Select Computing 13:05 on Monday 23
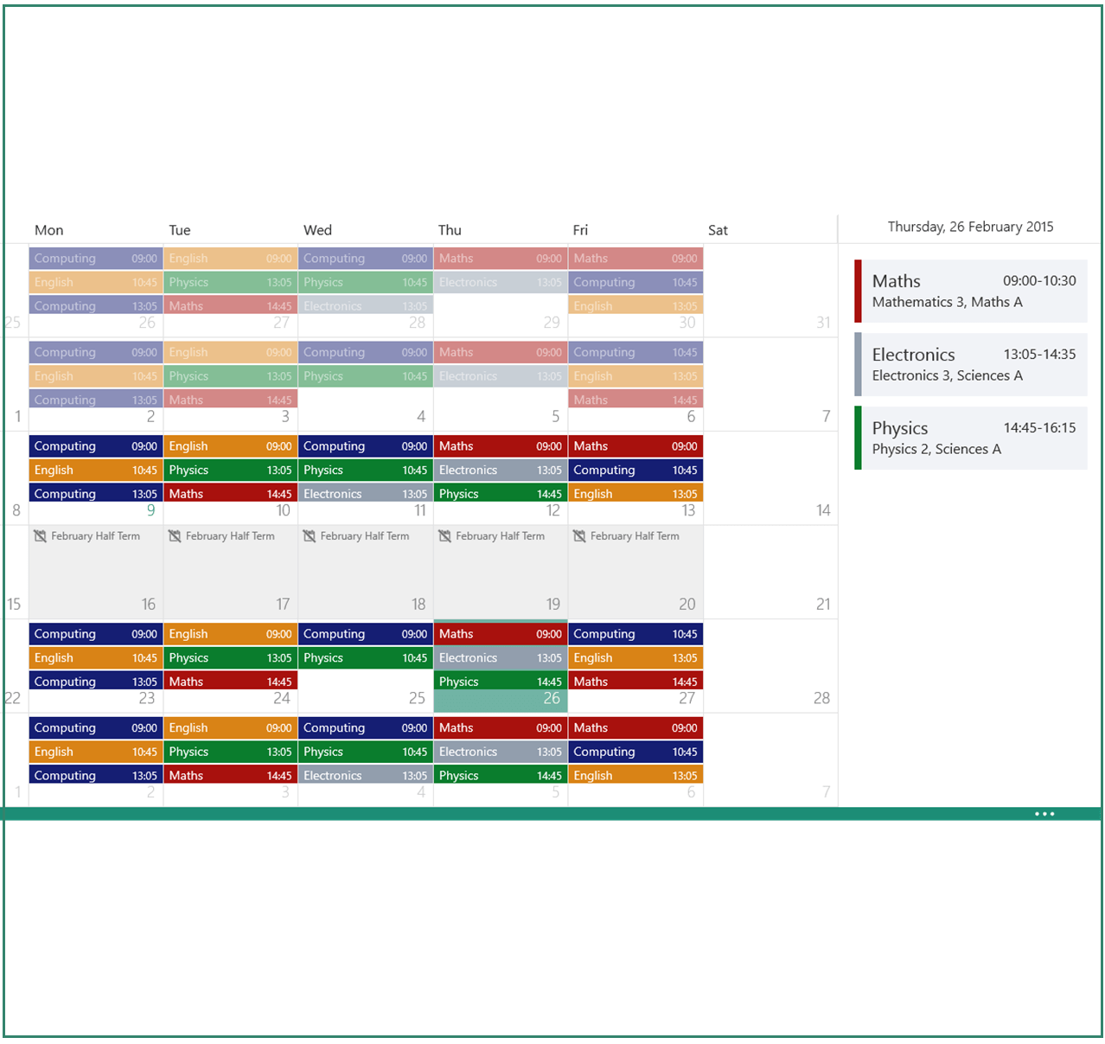 pos(96,681)
